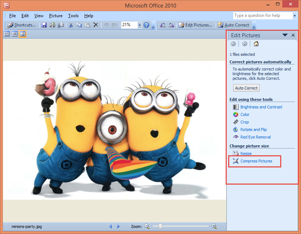Open the Edit menu
Screen dimensions: 301x234
click(x=25, y=16)
